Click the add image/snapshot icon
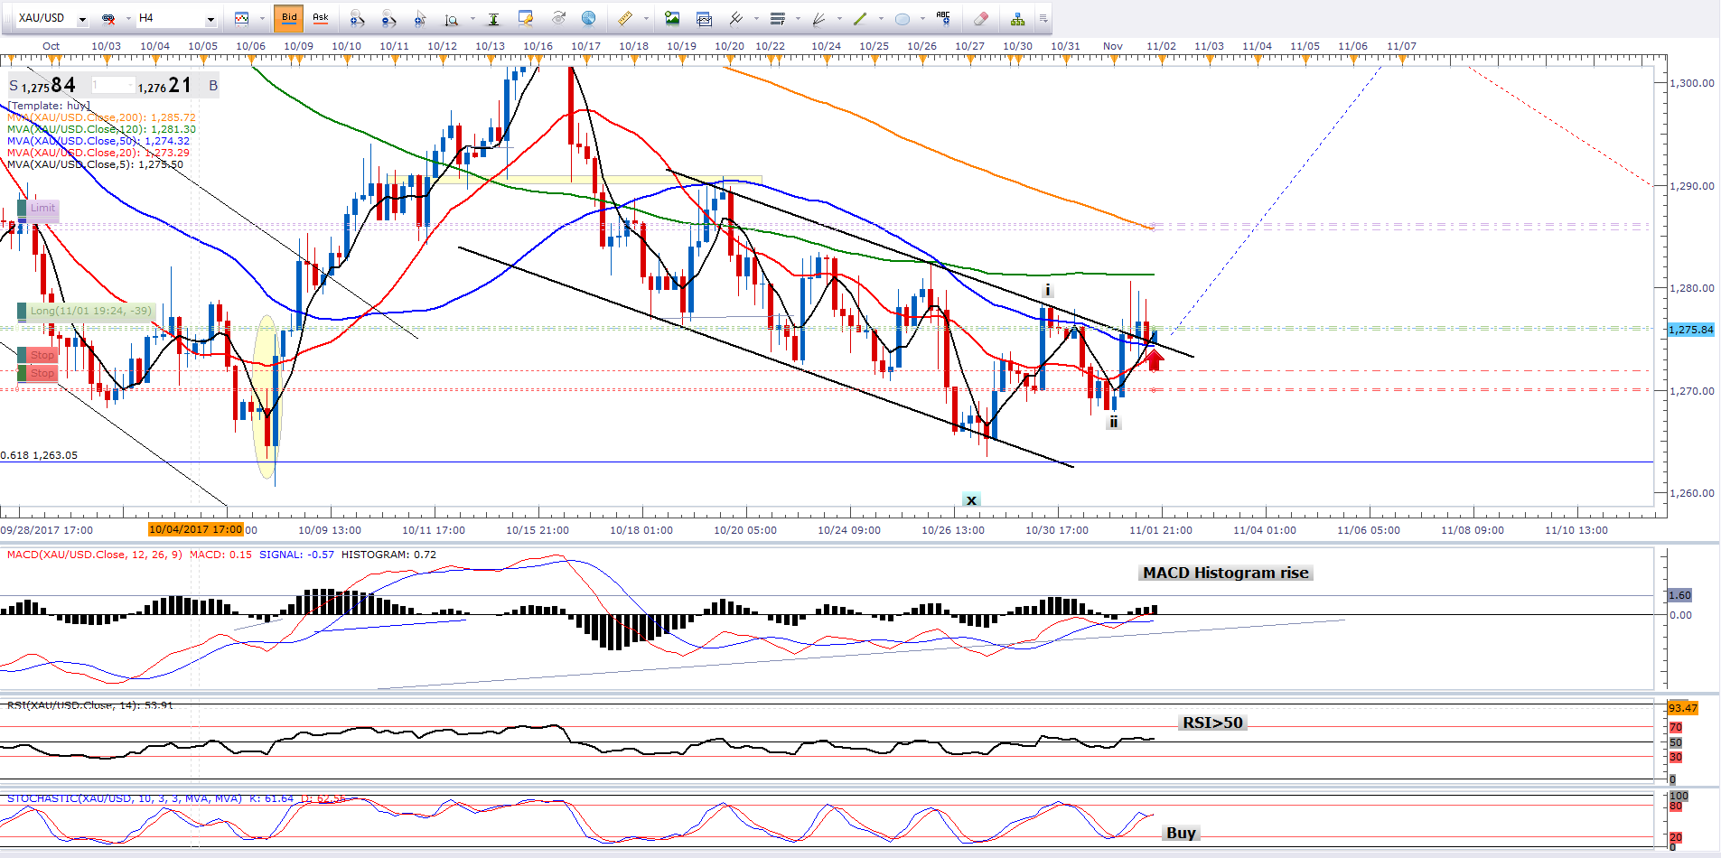Viewport: 1721px width, 858px height. click(671, 18)
